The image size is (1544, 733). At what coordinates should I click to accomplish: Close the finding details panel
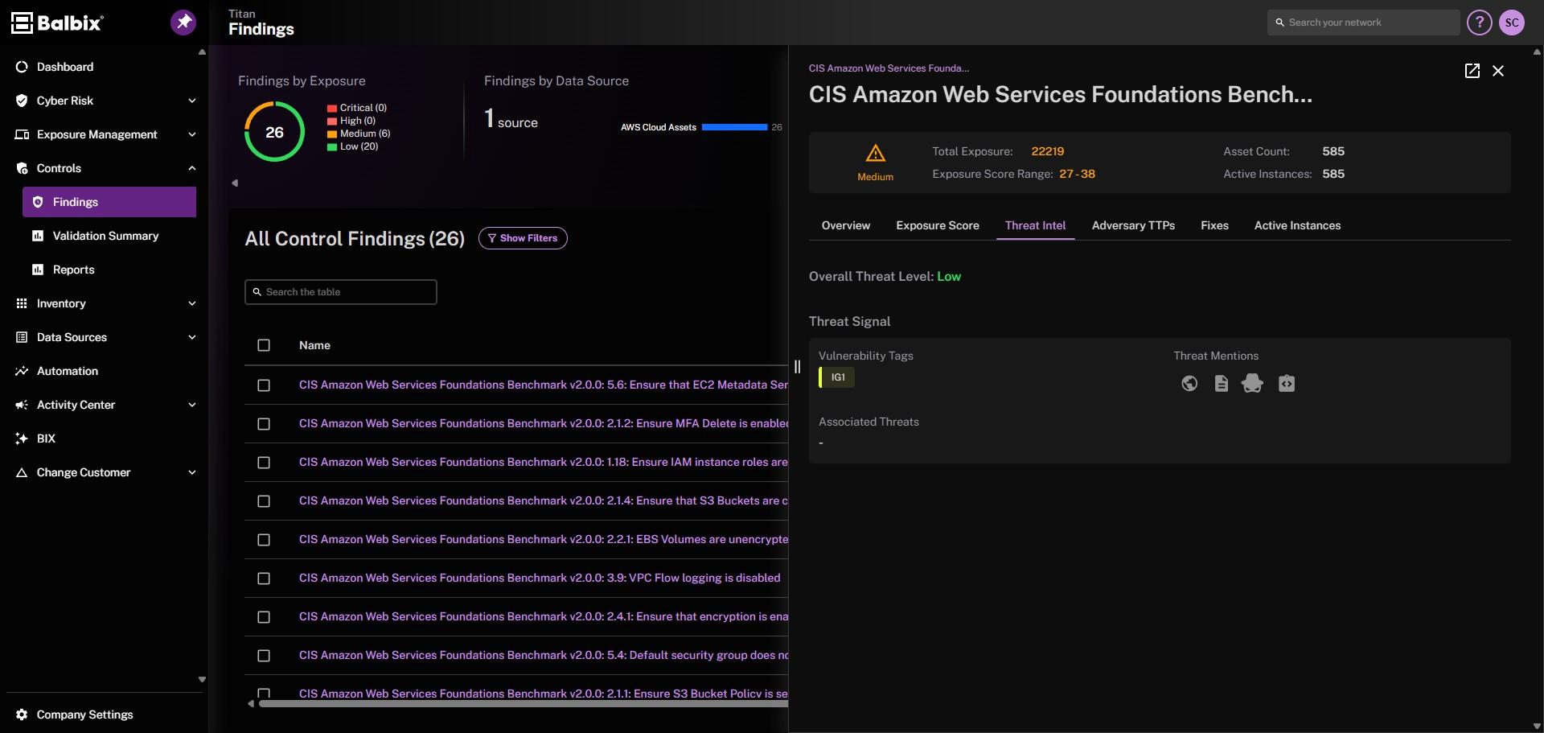click(1498, 71)
